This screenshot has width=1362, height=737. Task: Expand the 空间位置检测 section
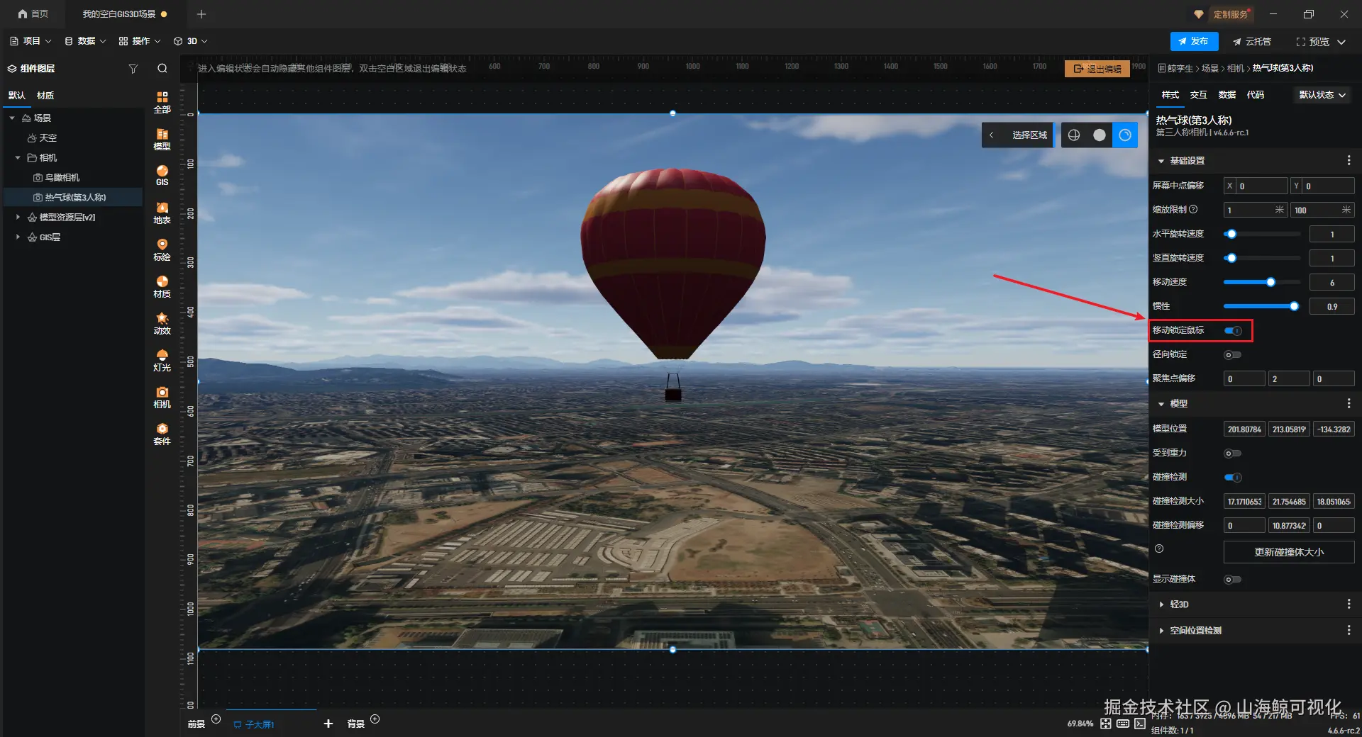click(1161, 630)
